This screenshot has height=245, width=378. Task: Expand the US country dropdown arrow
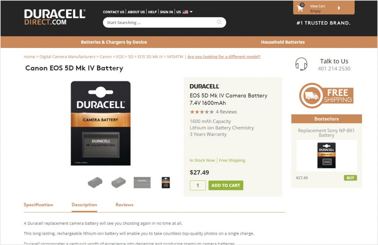(x=191, y=12)
